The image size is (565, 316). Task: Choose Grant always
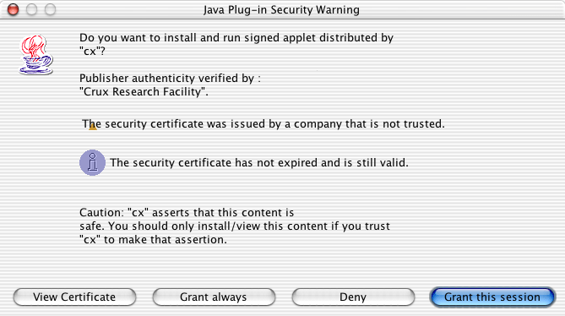(214, 297)
